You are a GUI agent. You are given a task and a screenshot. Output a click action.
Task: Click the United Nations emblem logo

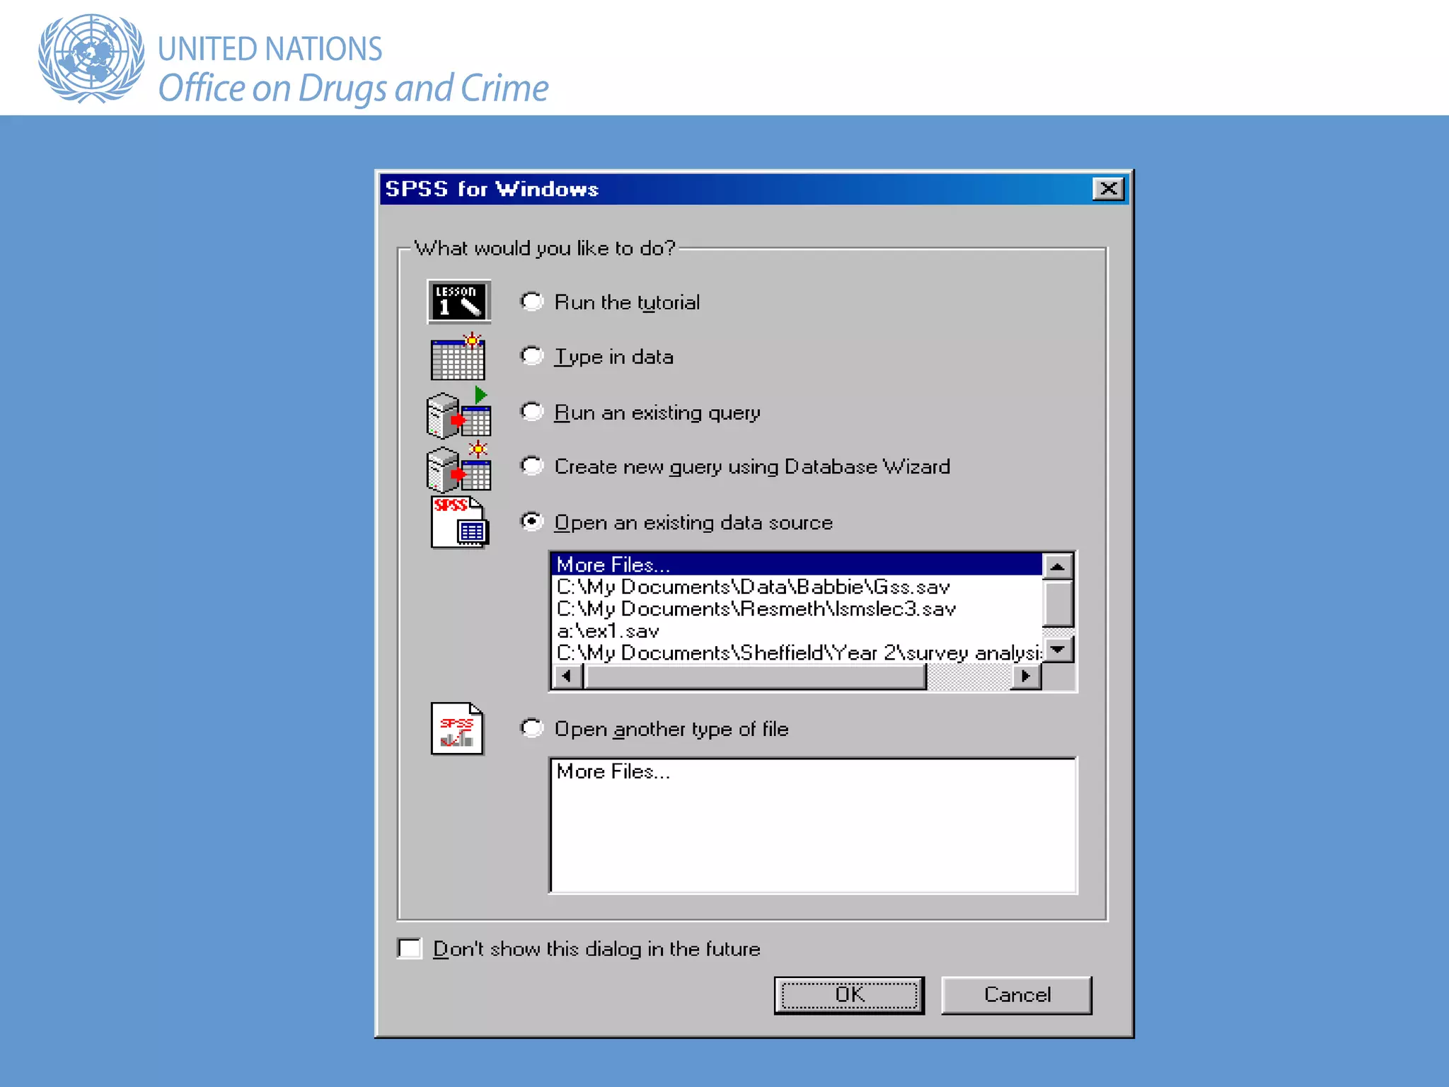tap(91, 58)
